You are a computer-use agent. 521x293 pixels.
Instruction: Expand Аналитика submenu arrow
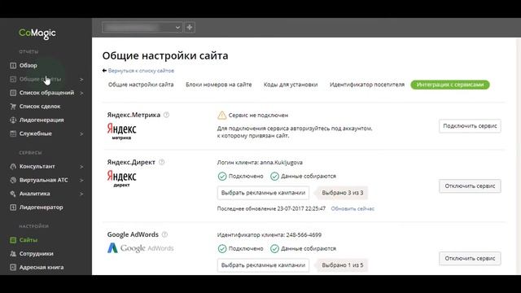pyautogui.click(x=81, y=194)
